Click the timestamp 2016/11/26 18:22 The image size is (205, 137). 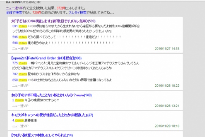(167, 86)
